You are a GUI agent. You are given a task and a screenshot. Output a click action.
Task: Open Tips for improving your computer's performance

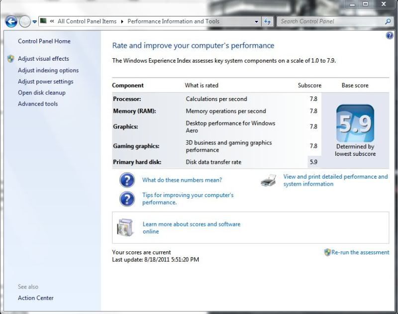[188, 199]
